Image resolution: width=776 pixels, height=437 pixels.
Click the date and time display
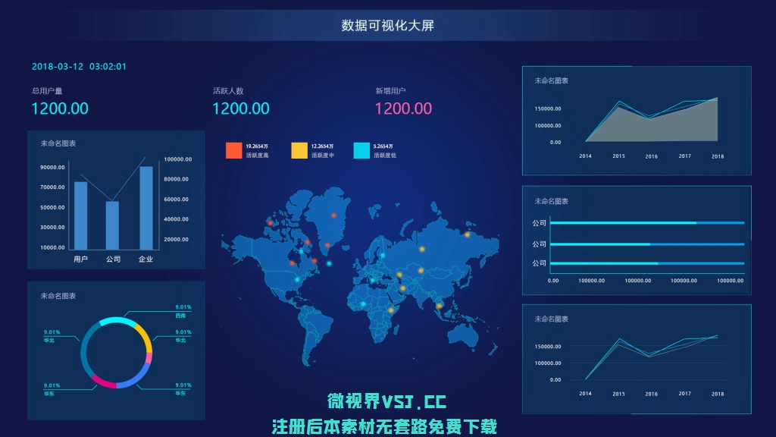pos(79,67)
